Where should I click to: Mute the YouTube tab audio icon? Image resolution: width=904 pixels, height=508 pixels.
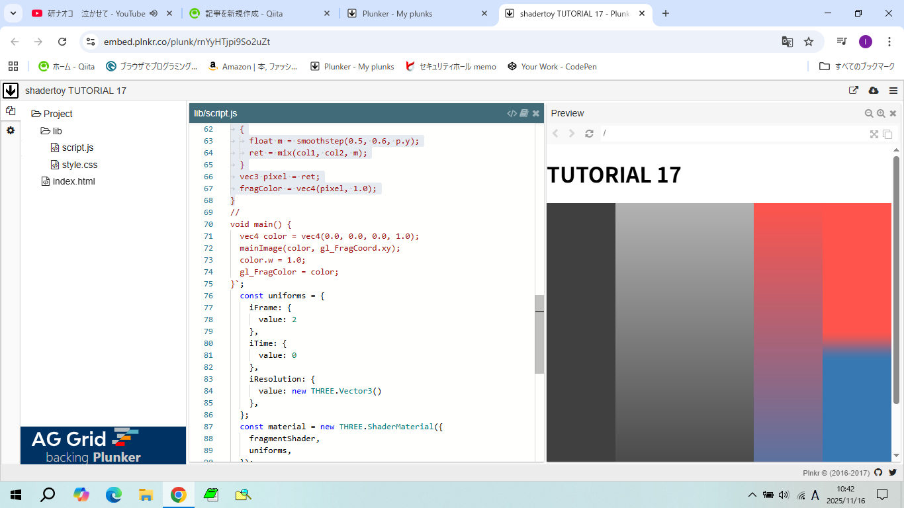(x=154, y=13)
